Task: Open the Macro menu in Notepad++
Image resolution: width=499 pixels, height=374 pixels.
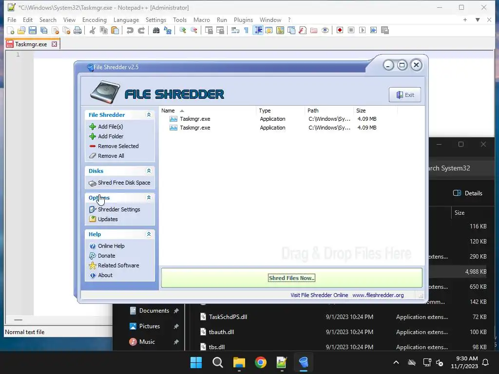Action: click(x=202, y=19)
